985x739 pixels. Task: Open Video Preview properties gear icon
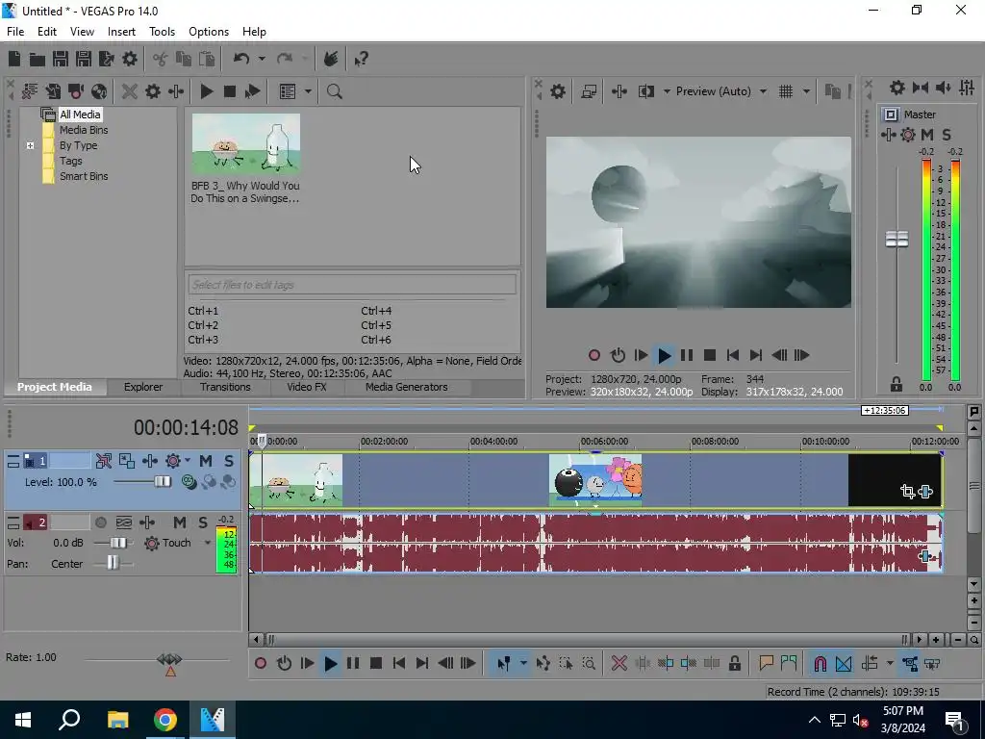click(558, 91)
